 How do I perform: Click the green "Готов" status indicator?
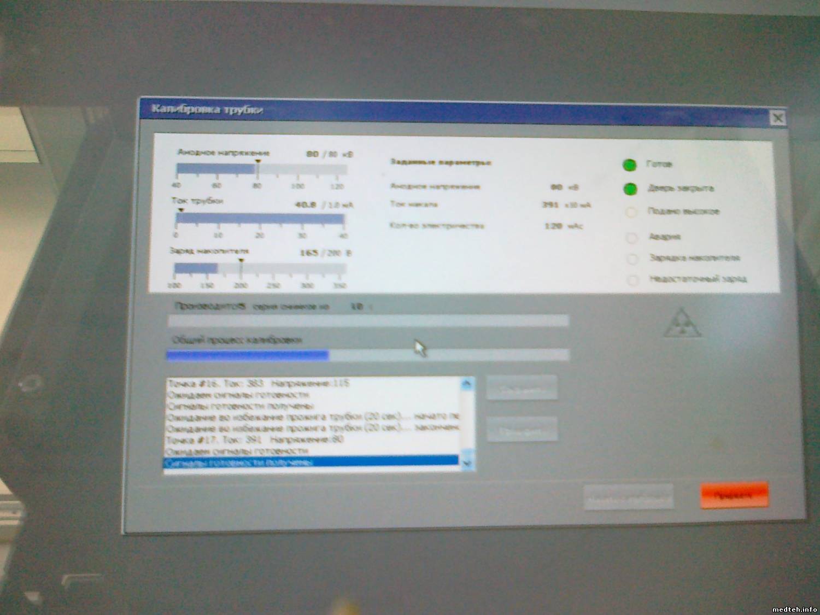tap(630, 165)
